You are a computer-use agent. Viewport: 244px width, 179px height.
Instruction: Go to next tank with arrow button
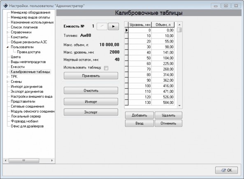114,26
